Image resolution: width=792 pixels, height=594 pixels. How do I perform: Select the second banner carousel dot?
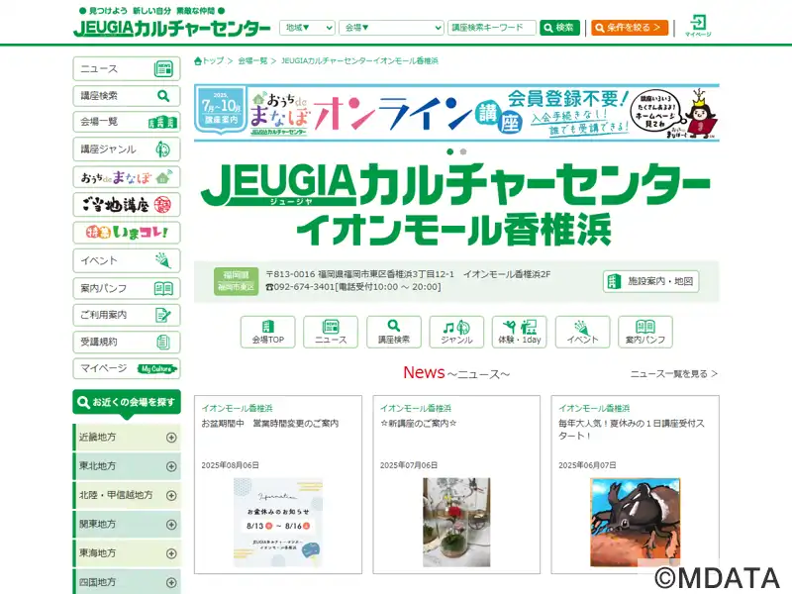click(x=463, y=151)
